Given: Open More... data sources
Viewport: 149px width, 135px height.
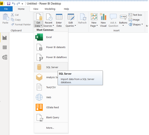Looking at the screenshot, I should (x=51, y=128).
